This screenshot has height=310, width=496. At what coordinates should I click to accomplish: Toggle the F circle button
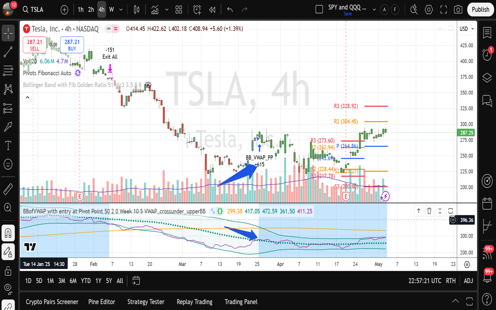(395, 10)
